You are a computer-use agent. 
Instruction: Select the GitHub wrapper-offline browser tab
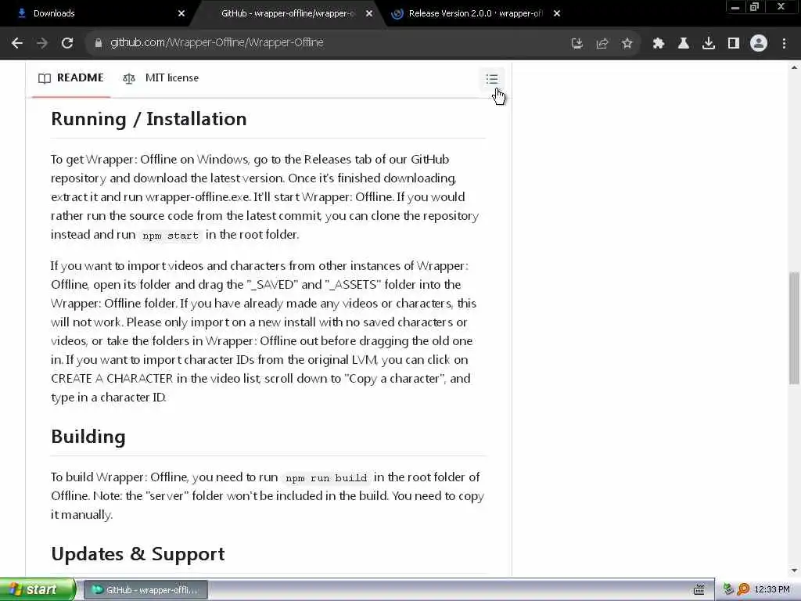(287, 13)
